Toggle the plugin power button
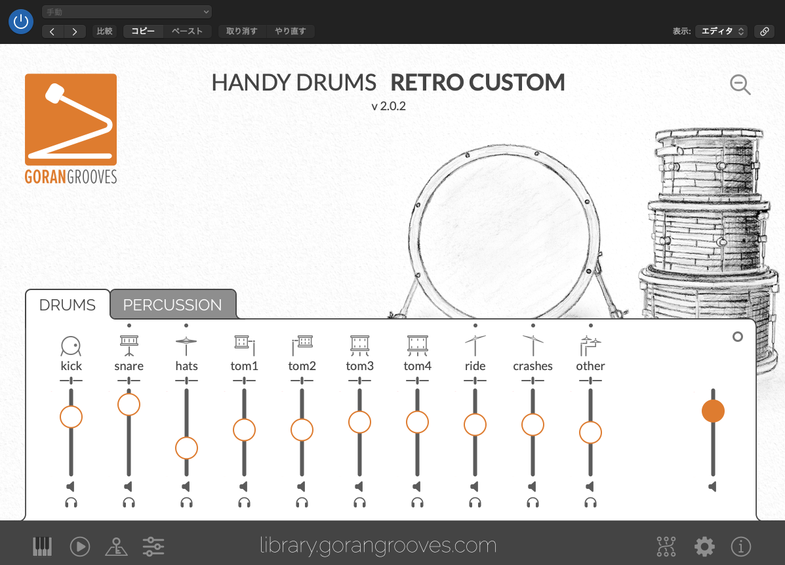785x565 pixels. 21,22
